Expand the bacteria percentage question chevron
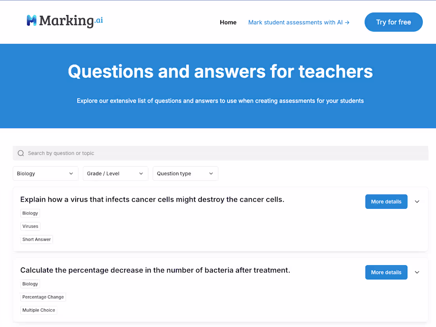 (417, 272)
